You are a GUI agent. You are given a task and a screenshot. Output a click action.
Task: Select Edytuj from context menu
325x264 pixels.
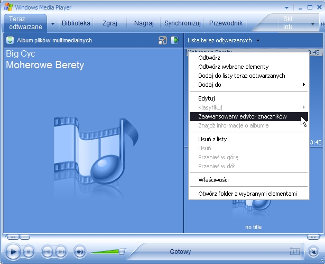point(249,98)
